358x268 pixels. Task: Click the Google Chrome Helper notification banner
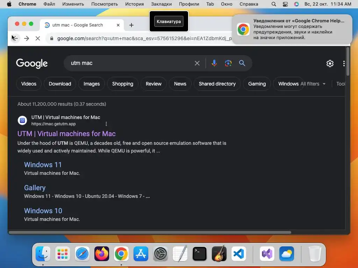(x=292, y=29)
